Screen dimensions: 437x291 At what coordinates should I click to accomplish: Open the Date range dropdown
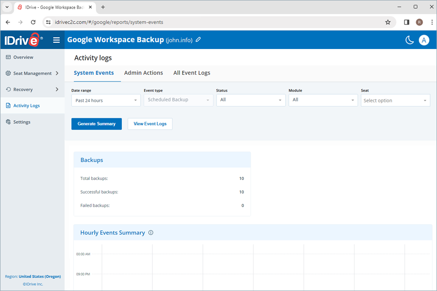(106, 100)
